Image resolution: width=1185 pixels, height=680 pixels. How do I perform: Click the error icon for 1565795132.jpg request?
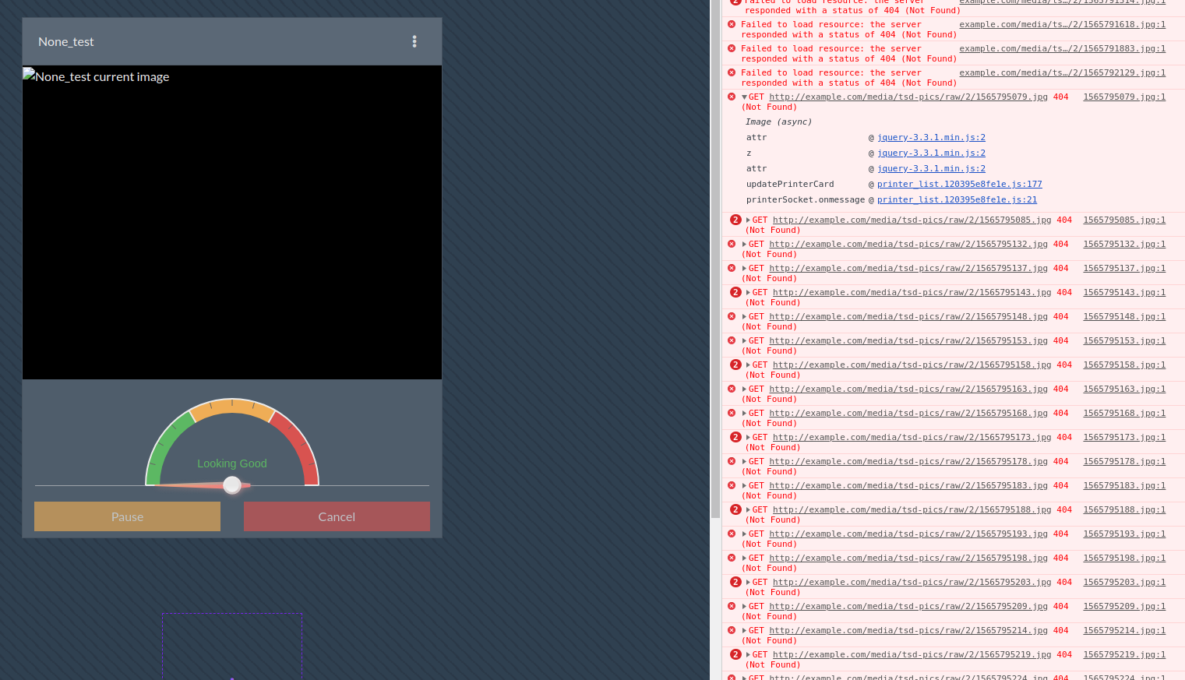(x=732, y=244)
